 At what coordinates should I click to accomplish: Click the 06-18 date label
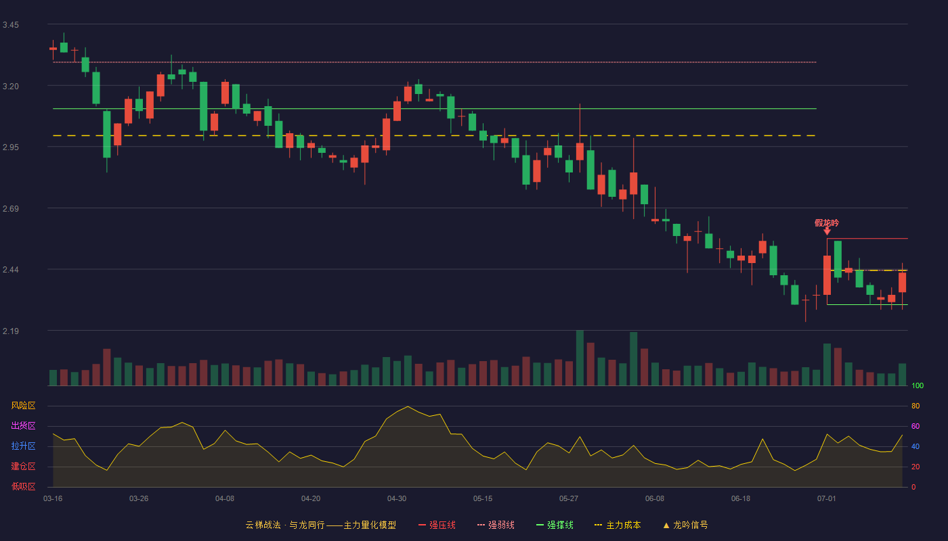pos(741,498)
